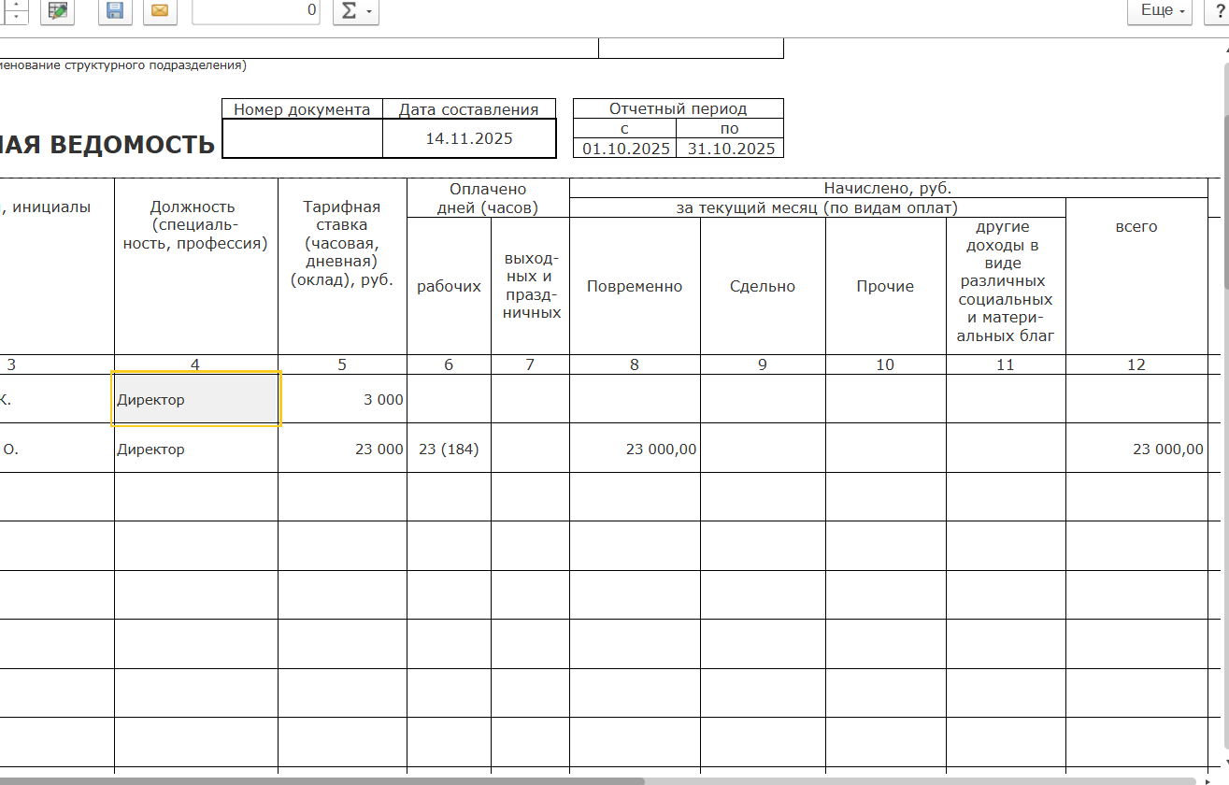Click the tariff rate cell 23 000
The width and height of the screenshot is (1229, 785).
coord(342,449)
